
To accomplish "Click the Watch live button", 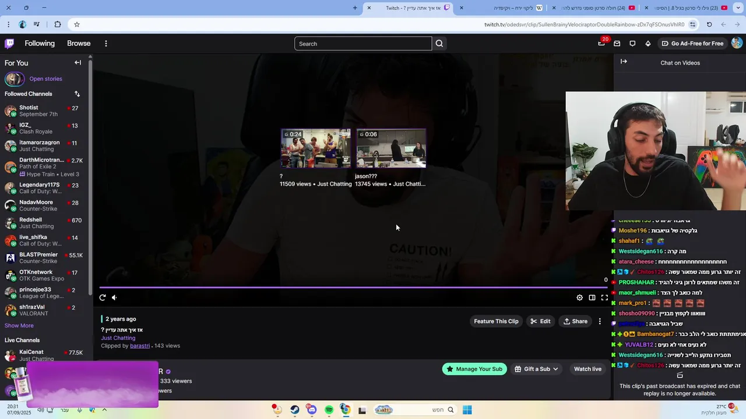I will (x=587, y=369).
